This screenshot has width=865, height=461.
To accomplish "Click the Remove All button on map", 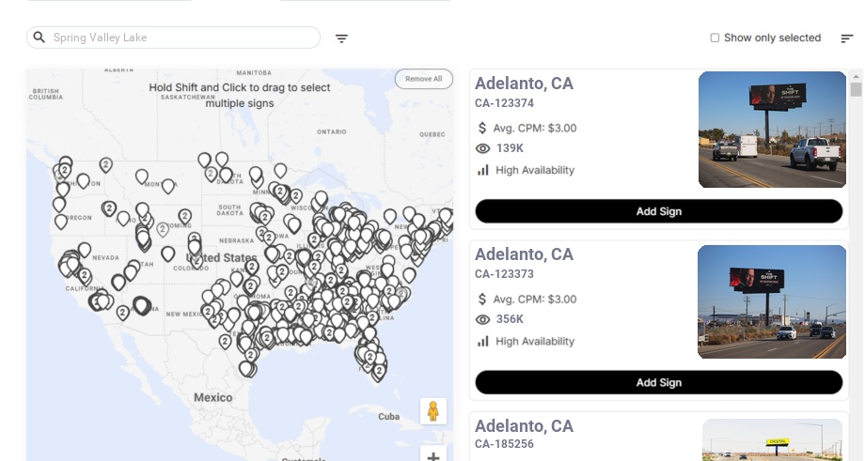I will [423, 79].
